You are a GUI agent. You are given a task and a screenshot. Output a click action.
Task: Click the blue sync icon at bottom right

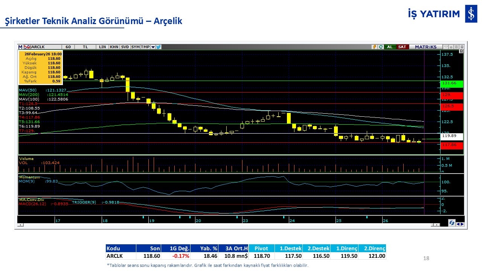click(451, 223)
